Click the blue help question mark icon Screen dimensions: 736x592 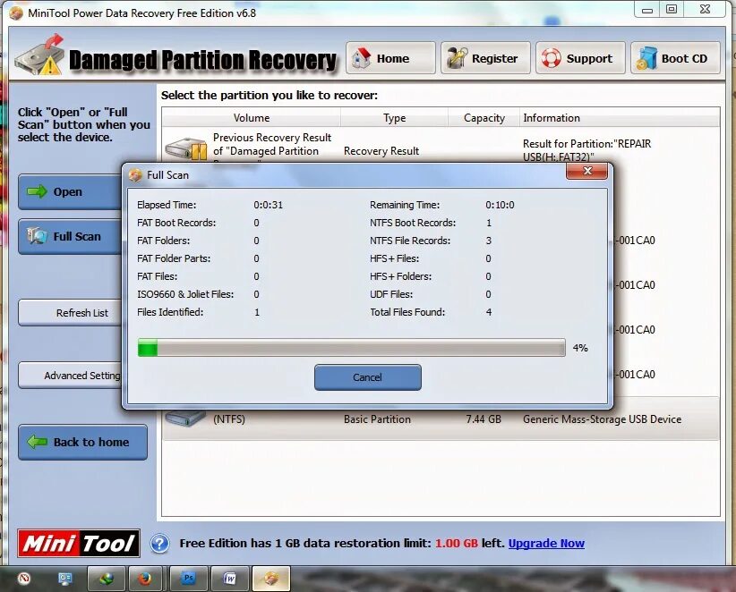(x=159, y=544)
